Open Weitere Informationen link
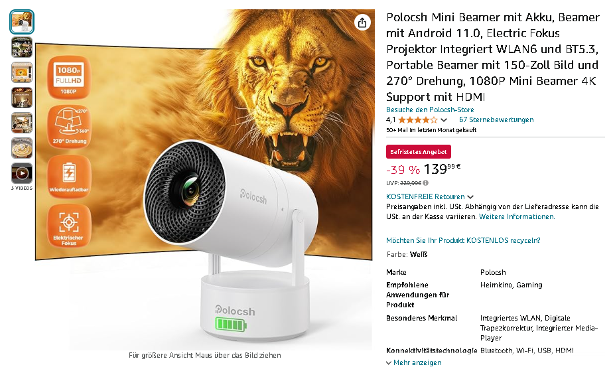The width and height of the screenshot is (615, 369). click(517, 216)
